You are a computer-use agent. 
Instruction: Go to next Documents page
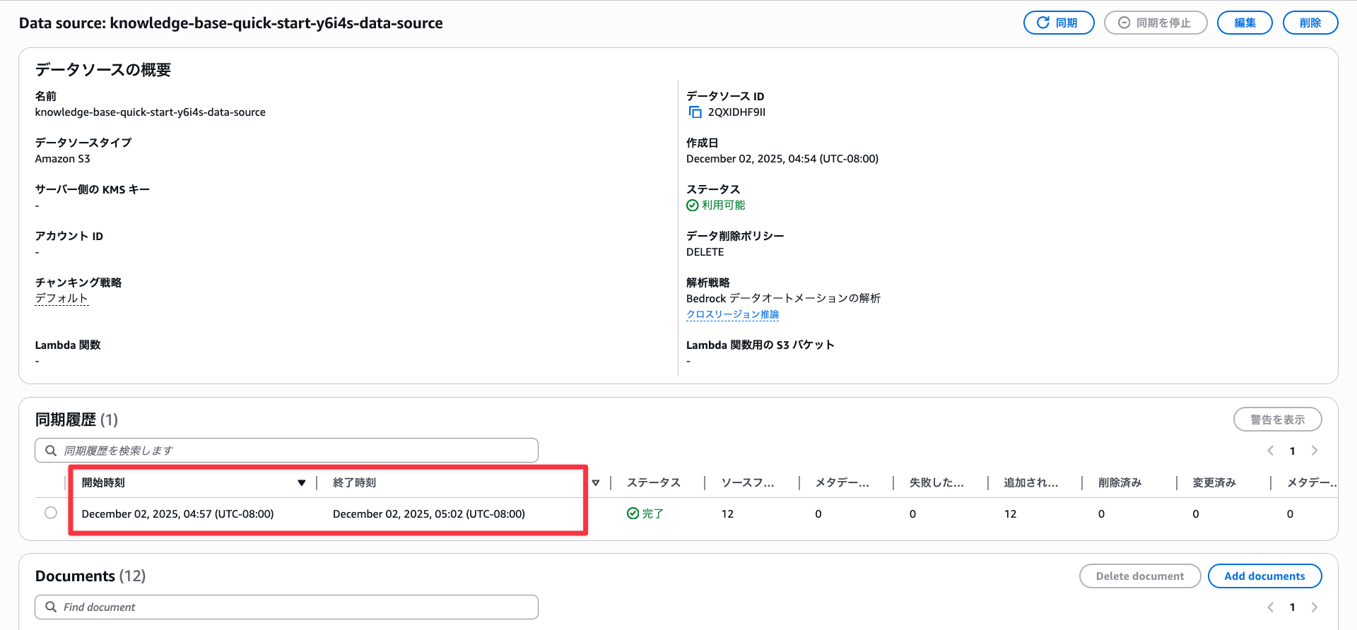point(1315,607)
